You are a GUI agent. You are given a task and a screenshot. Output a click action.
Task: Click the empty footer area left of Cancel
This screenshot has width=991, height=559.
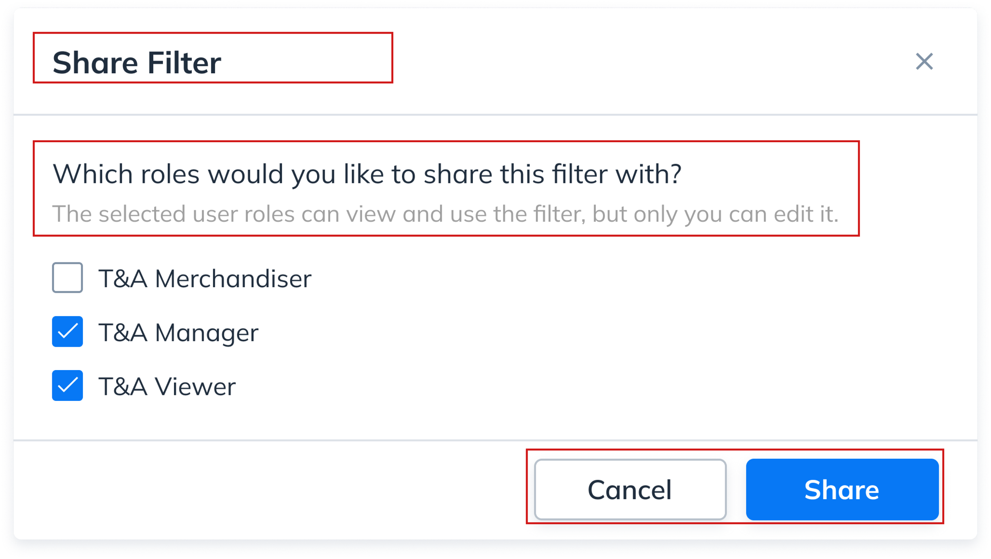[270, 489]
